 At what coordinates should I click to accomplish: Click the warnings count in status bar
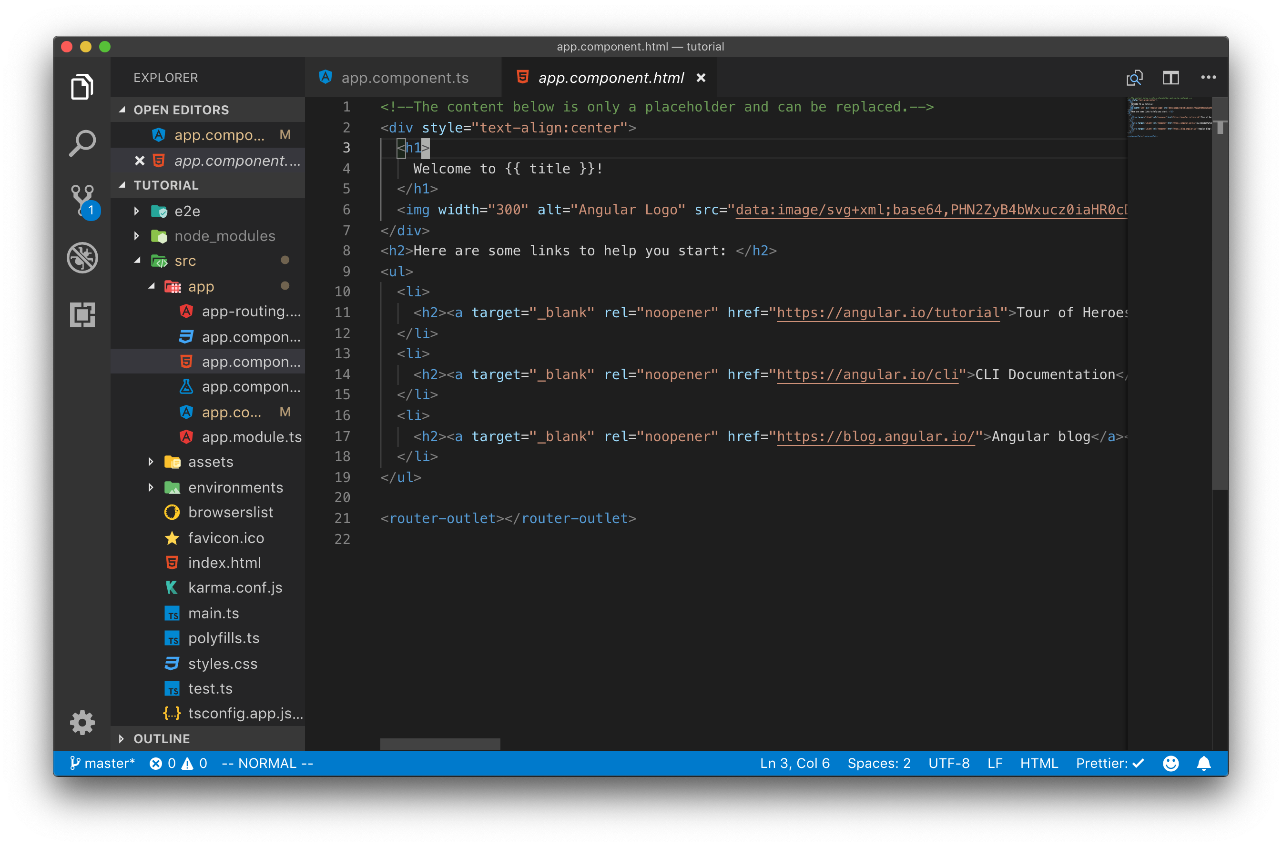194,763
